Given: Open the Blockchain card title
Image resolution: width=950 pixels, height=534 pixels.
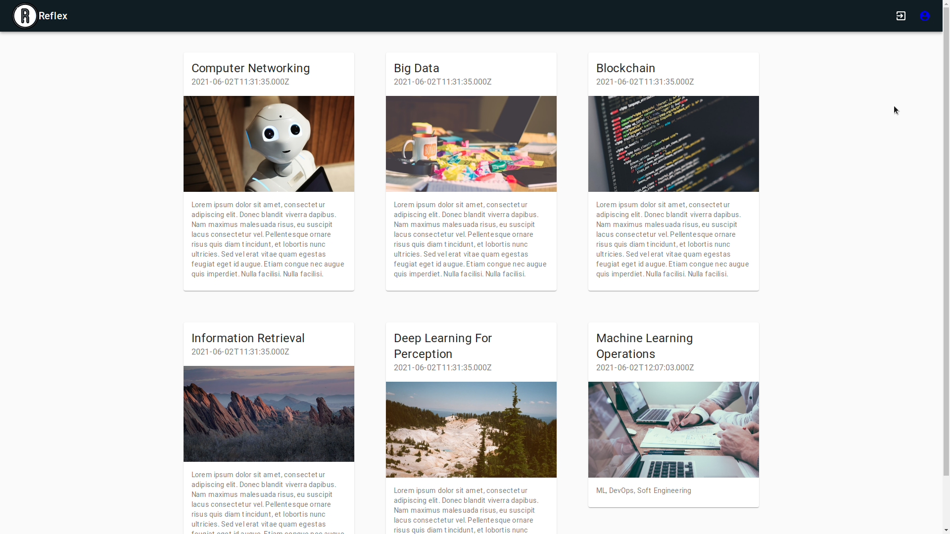Looking at the screenshot, I should (625, 68).
